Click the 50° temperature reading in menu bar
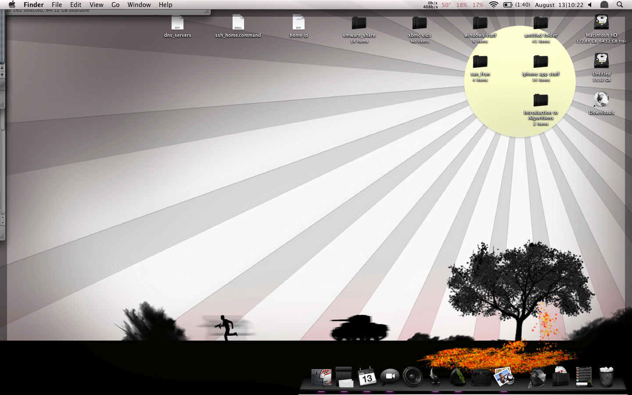This screenshot has width=632, height=395. [446, 5]
